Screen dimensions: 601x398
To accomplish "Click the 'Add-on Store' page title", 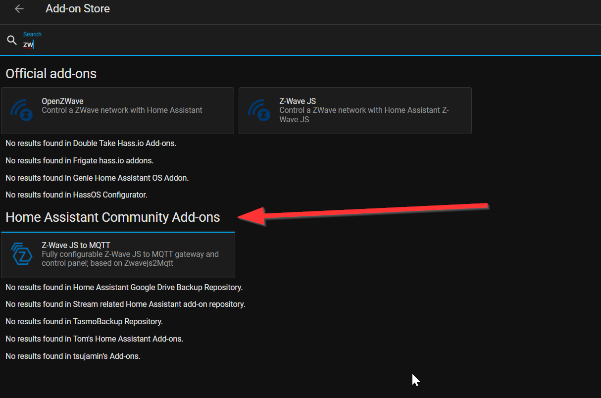I will click(x=78, y=9).
